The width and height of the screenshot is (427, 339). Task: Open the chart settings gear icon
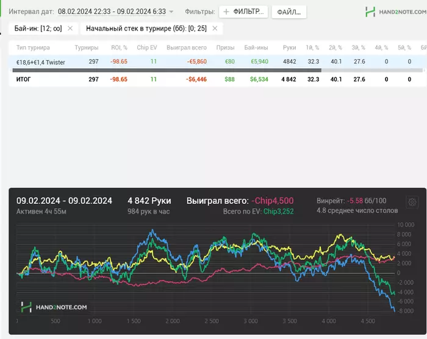click(412, 202)
